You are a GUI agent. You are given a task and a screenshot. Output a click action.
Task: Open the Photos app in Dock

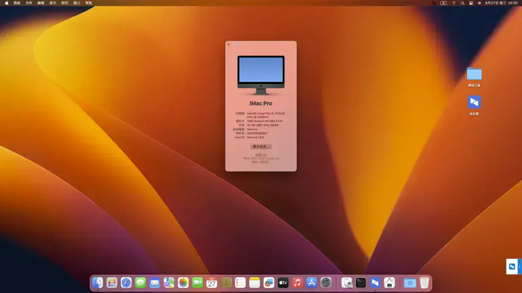coord(183,283)
